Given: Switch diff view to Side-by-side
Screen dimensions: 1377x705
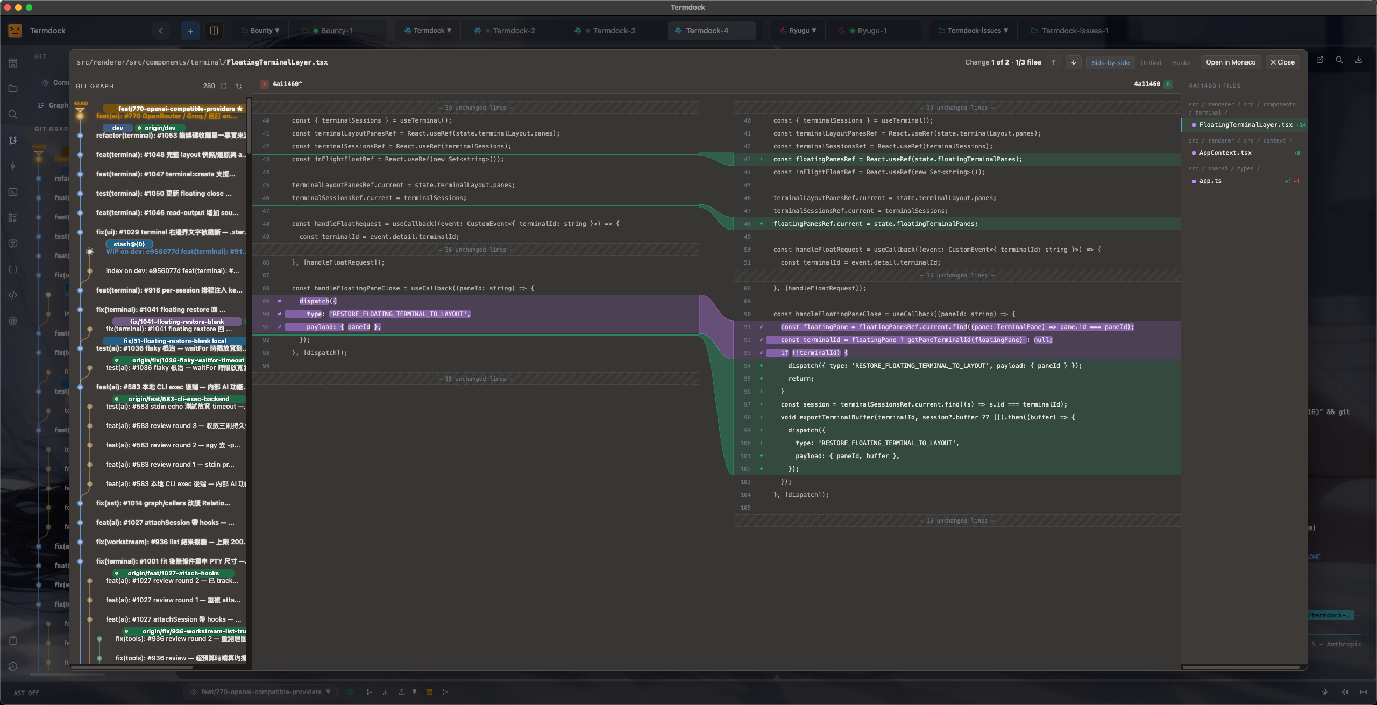Looking at the screenshot, I should click(x=1110, y=63).
